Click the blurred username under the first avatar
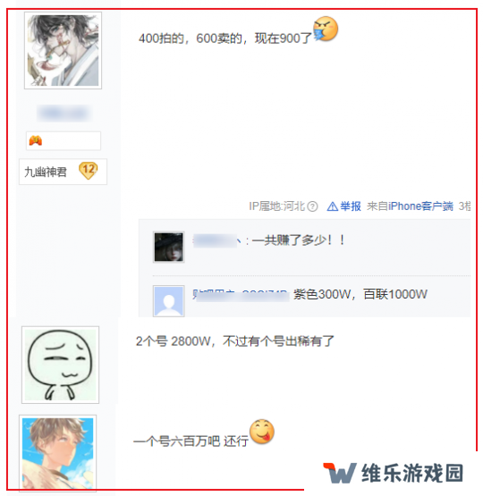This screenshot has width=483, height=496. point(64,113)
